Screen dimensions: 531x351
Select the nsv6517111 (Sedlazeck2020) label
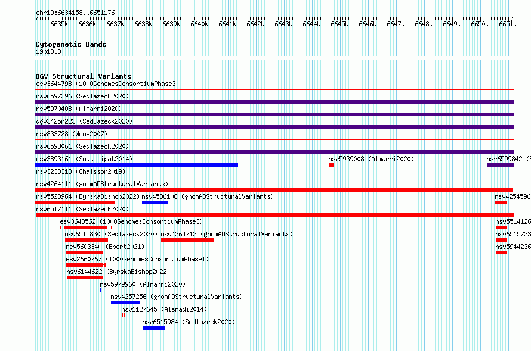point(82,209)
